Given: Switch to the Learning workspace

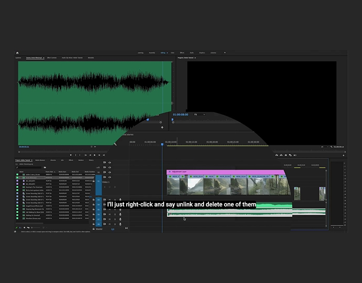Looking at the screenshot, I should click(x=140, y=53).
